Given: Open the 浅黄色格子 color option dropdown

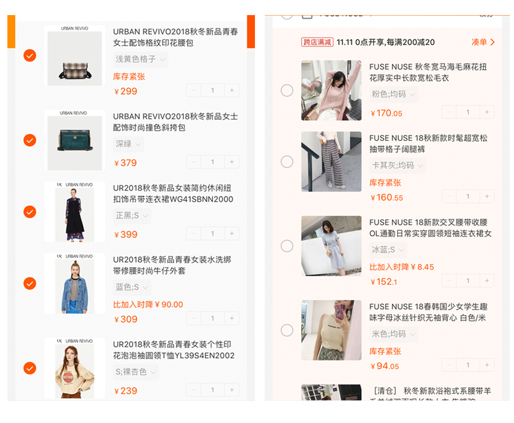Looking at the screenshot, I should pos(140,59).
